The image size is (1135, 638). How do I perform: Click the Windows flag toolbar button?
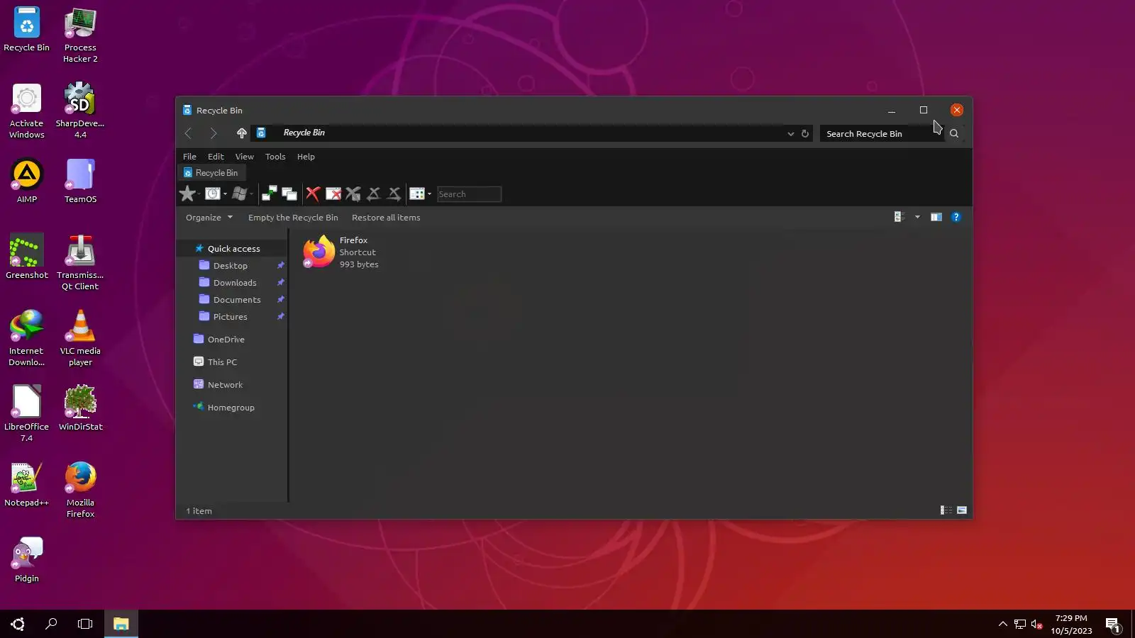point(239,194)
